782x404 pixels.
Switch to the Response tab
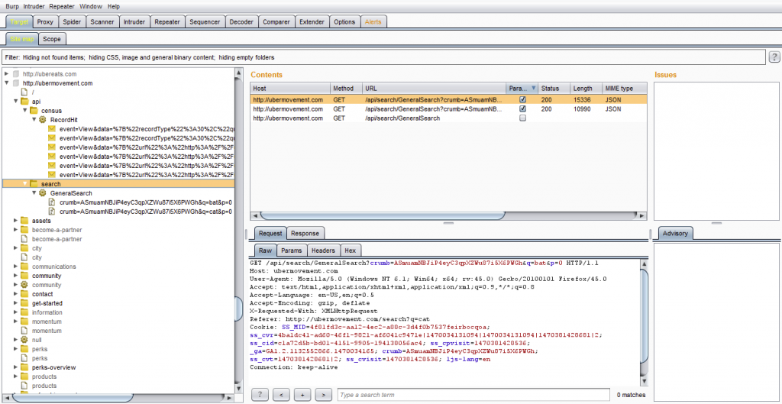coord(305,233)
